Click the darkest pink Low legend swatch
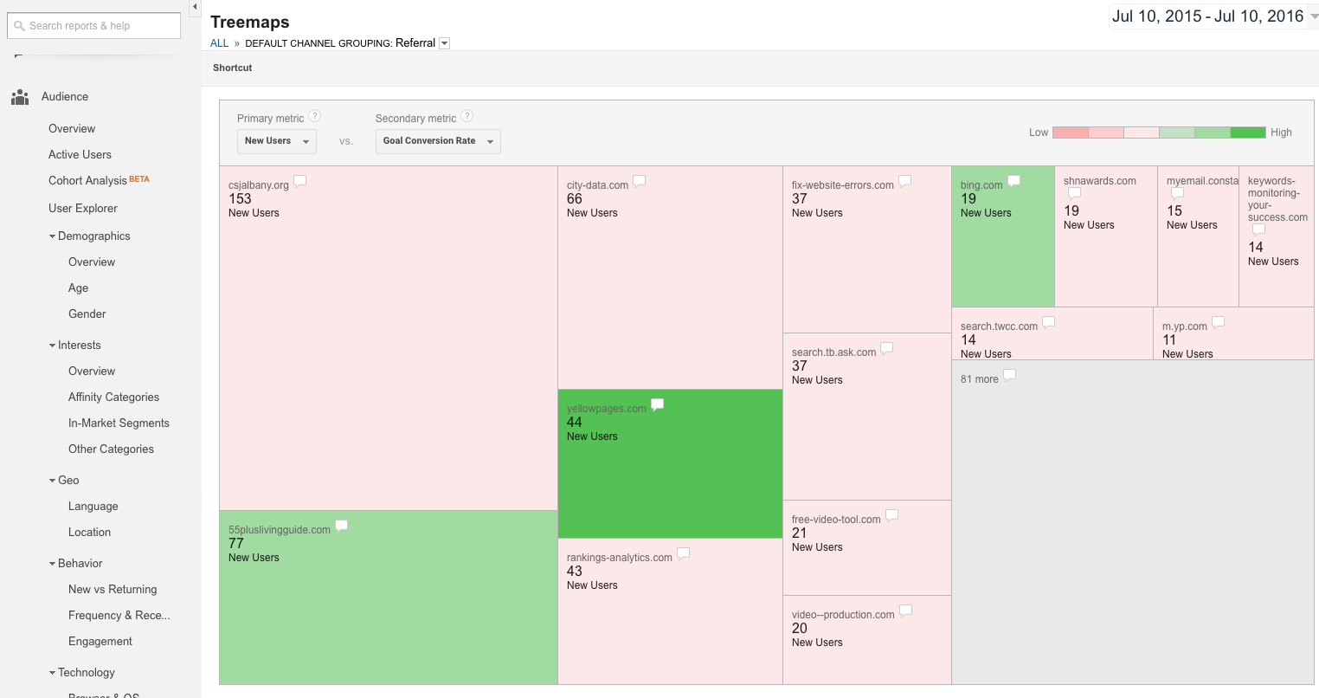Screen dimensions: 1319x698 coord(1071,132)
